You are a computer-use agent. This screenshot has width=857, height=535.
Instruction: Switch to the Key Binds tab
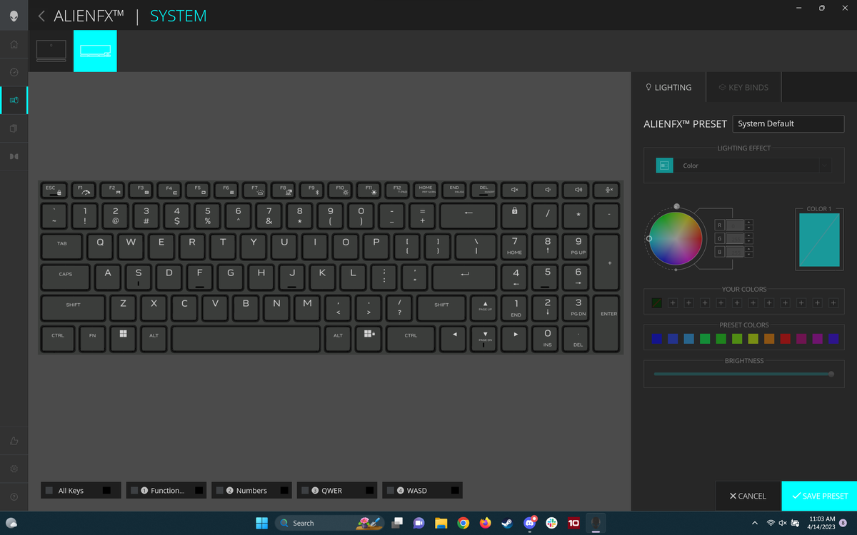pyautogui.click(x=743, y=87)
